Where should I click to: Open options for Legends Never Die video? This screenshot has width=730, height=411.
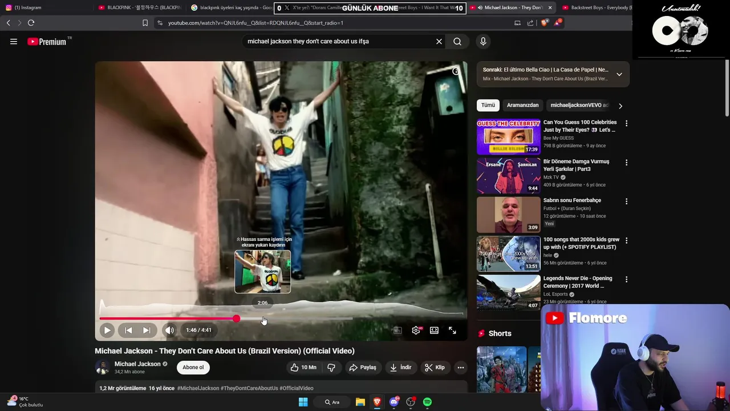click(626, 279)
